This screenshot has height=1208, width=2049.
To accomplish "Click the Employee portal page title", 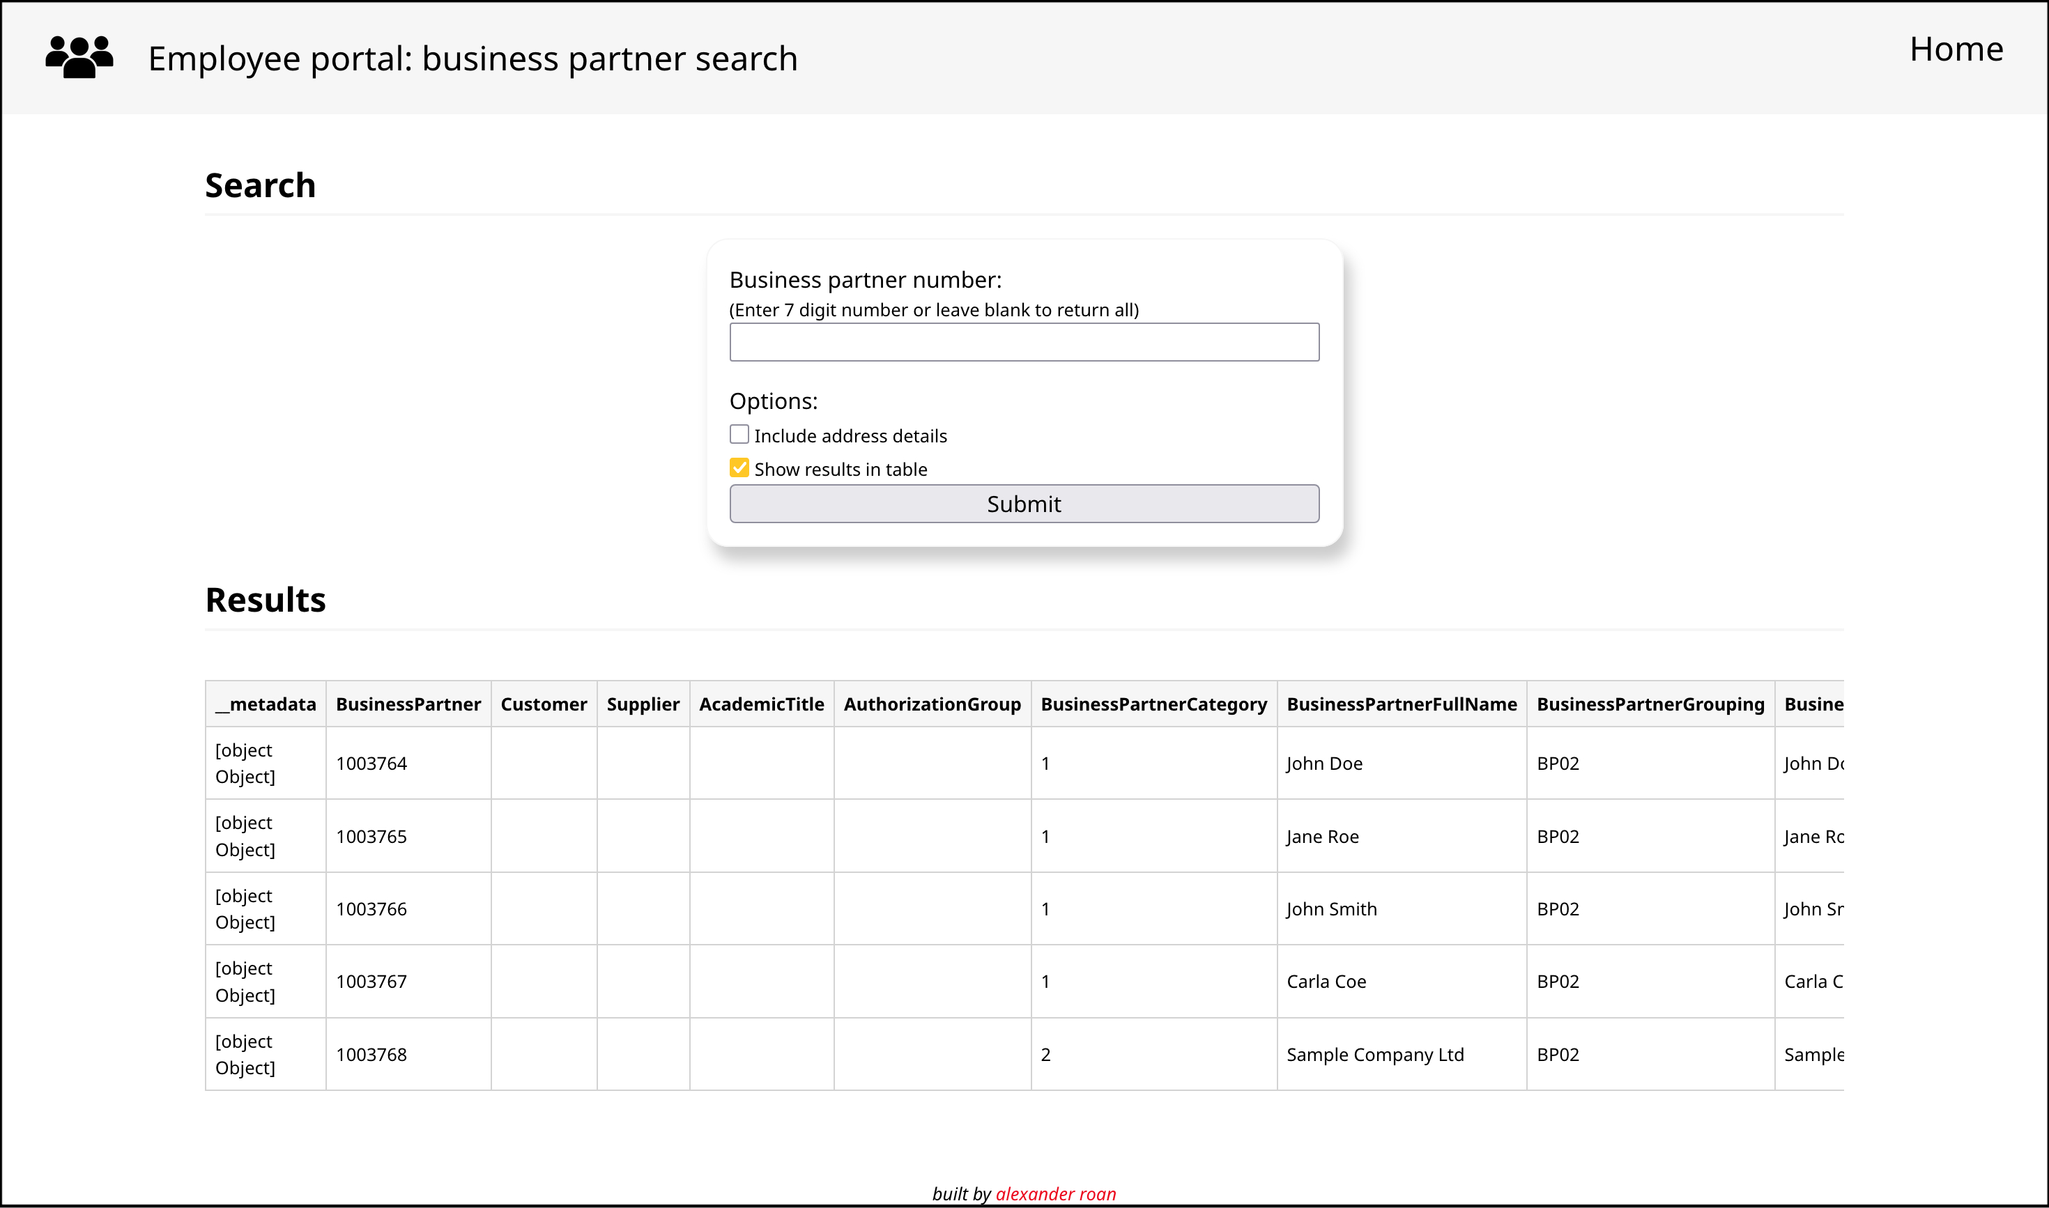I will point(473,59).
